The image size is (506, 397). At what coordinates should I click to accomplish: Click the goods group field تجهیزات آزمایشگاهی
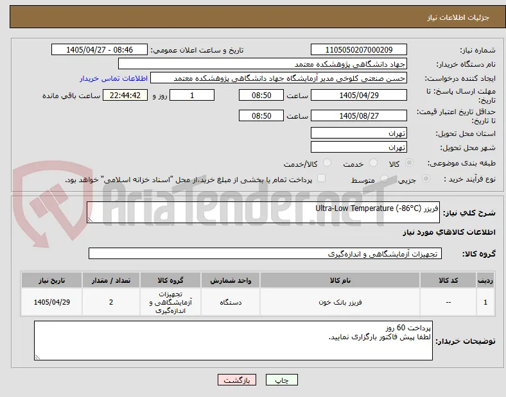coord(265,253)
